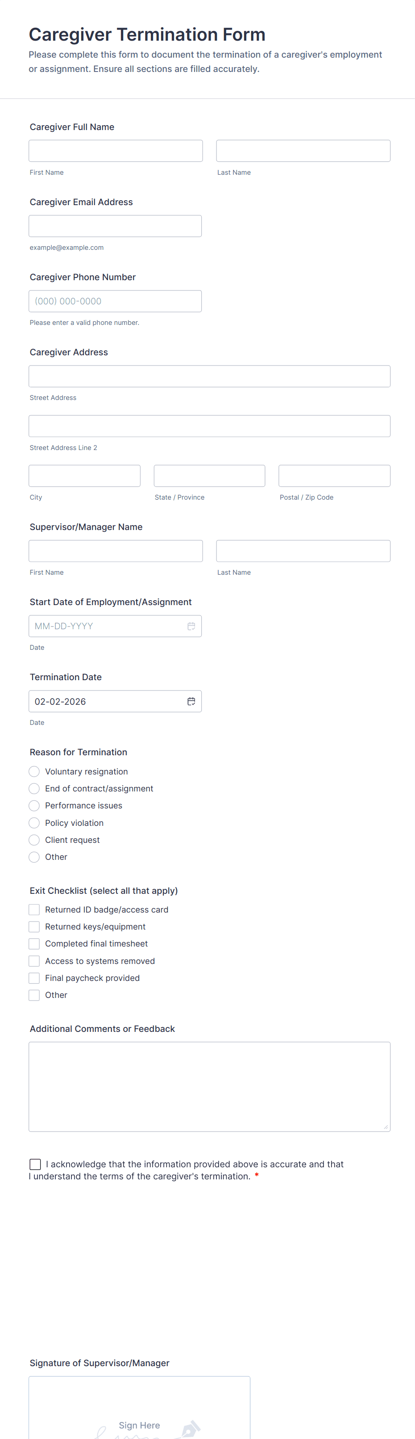Viewport: 415px width, 1439px height.
Task: Check Final paycheck provided option
Action: coord(34,978)
